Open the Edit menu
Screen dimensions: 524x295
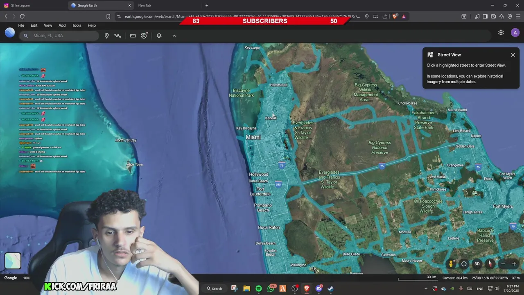(x=34, y=25)
